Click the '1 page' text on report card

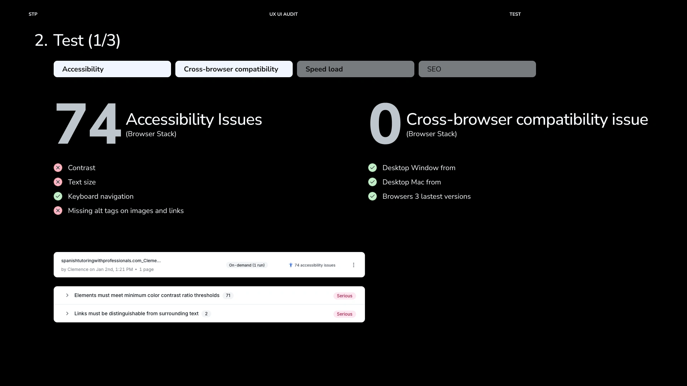pos(146,269)
